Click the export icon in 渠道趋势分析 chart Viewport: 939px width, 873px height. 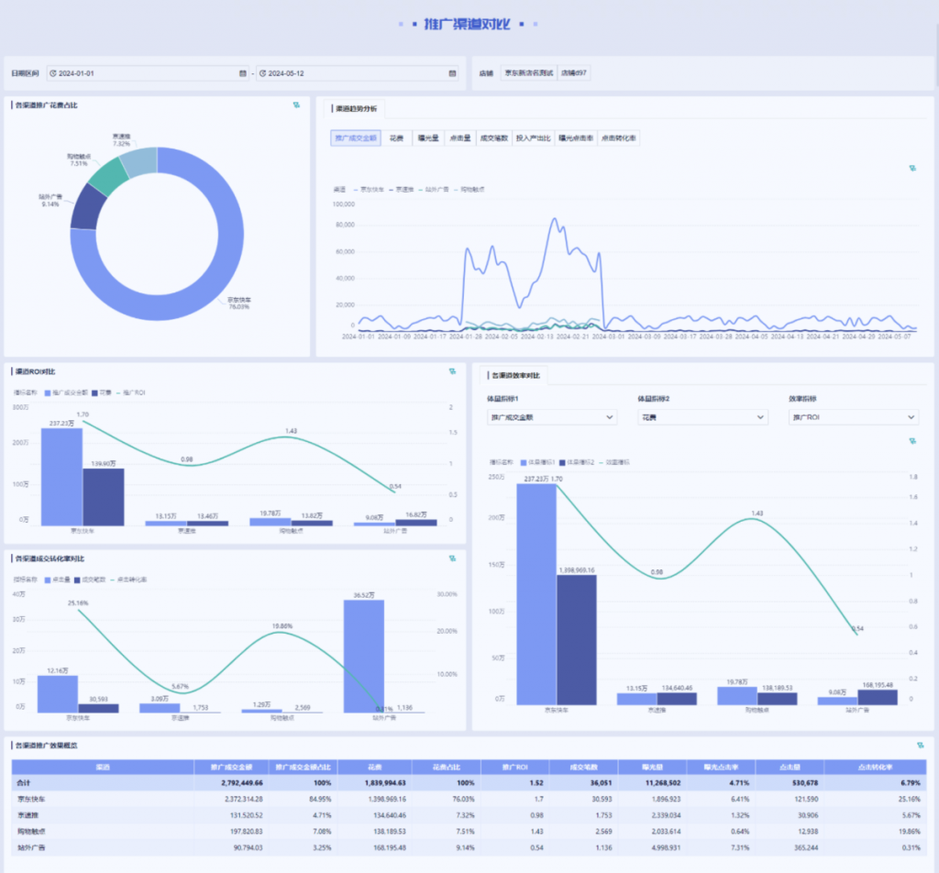coord(912,169)
